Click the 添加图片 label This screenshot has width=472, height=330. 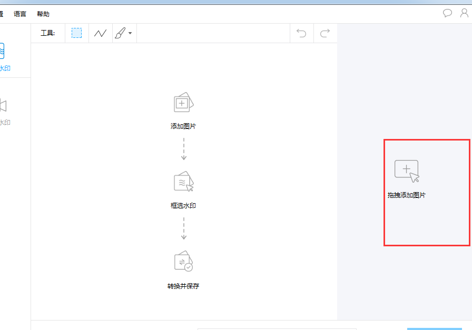(183, 126)
